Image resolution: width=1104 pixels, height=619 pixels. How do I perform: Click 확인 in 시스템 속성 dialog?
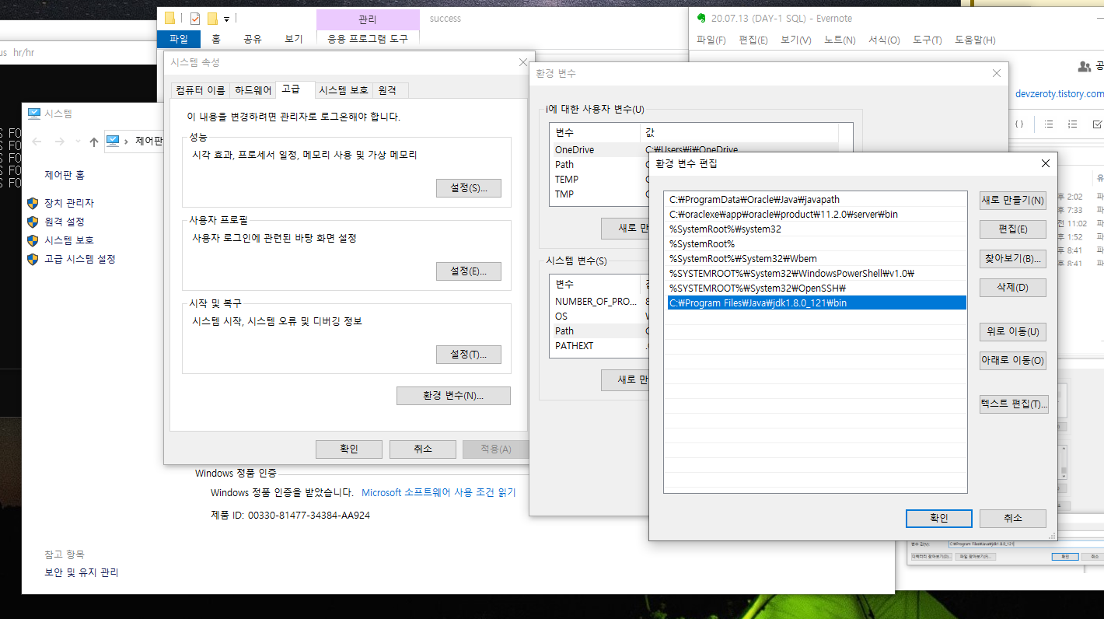(x=349, y=449)
